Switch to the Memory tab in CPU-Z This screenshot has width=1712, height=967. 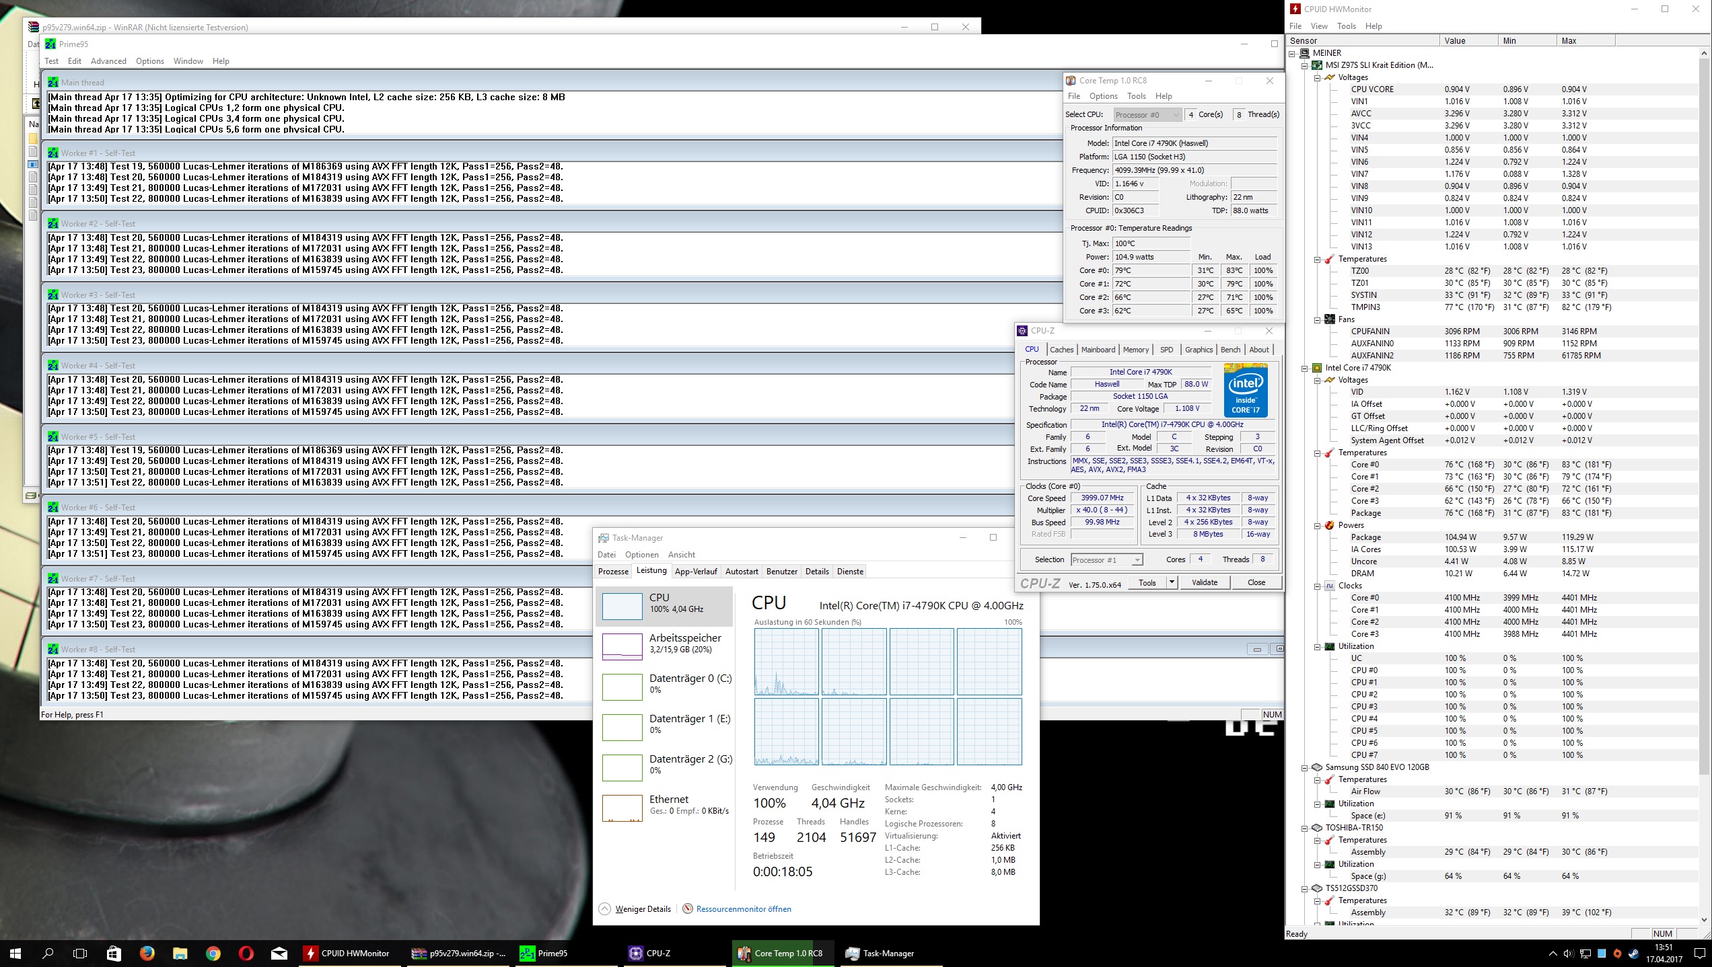[1135, 350]
